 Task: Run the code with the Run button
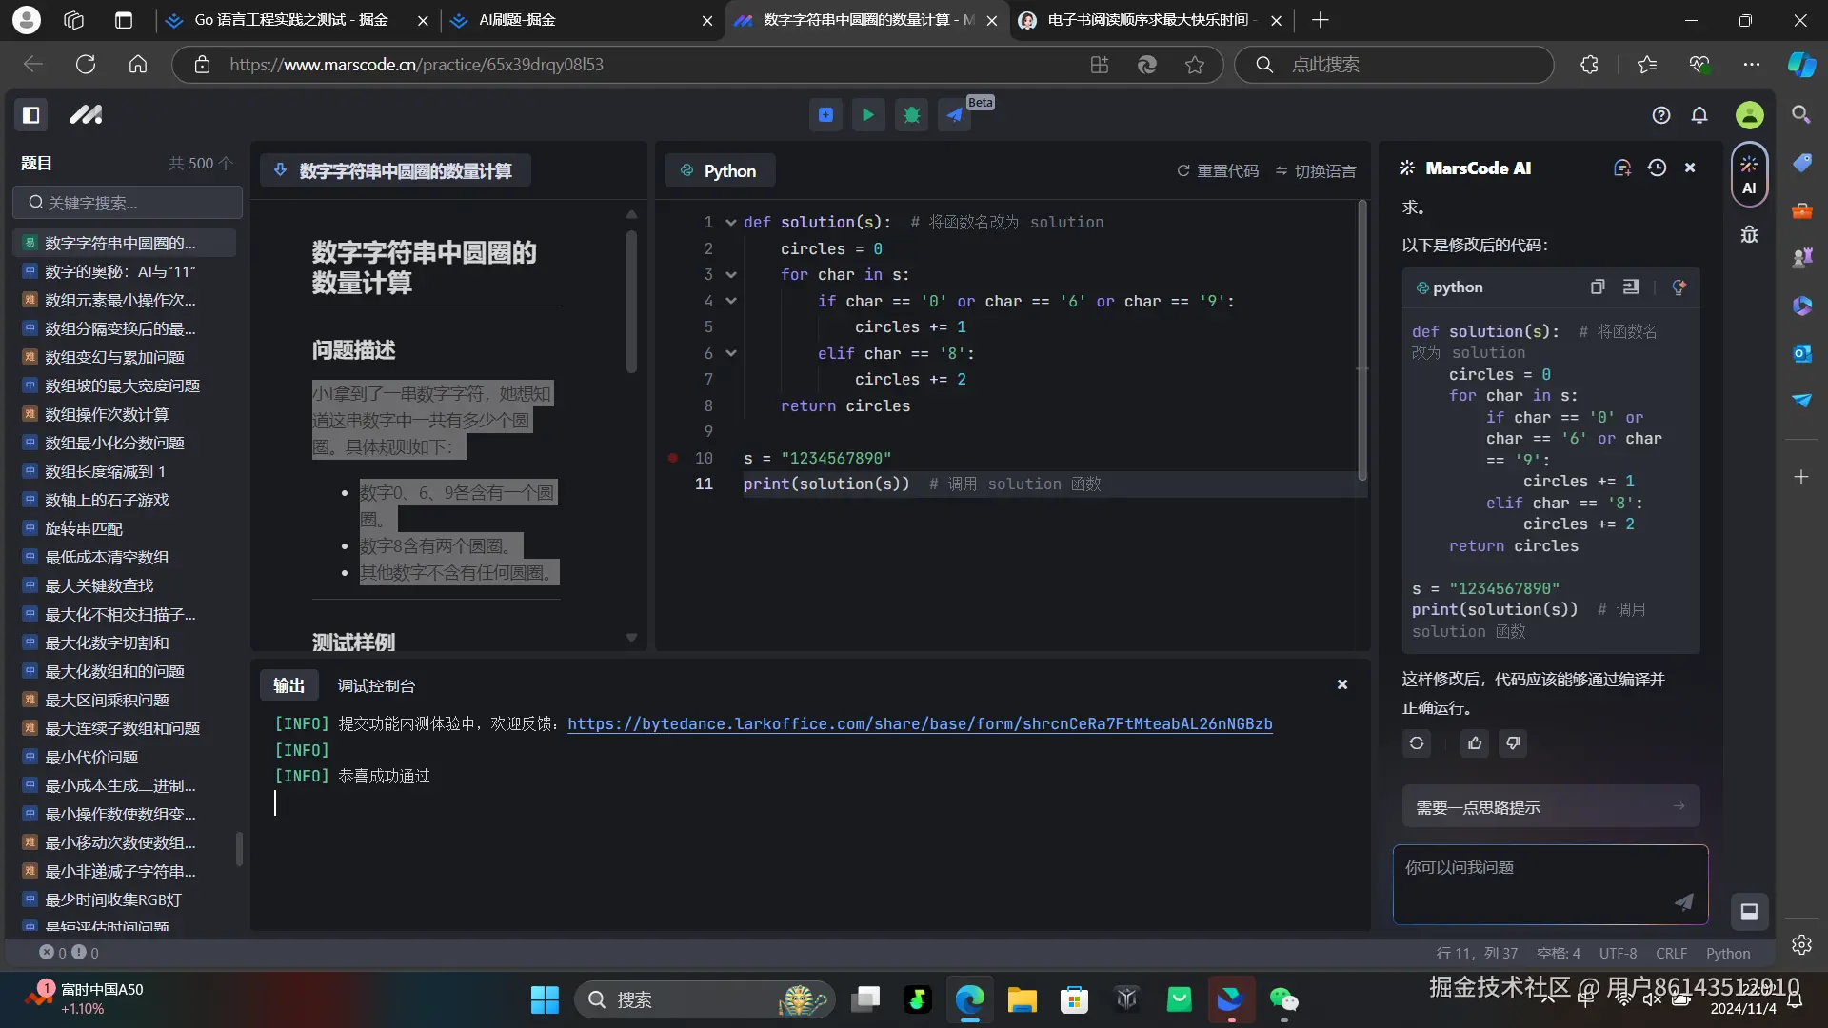[x=867, y=114]
